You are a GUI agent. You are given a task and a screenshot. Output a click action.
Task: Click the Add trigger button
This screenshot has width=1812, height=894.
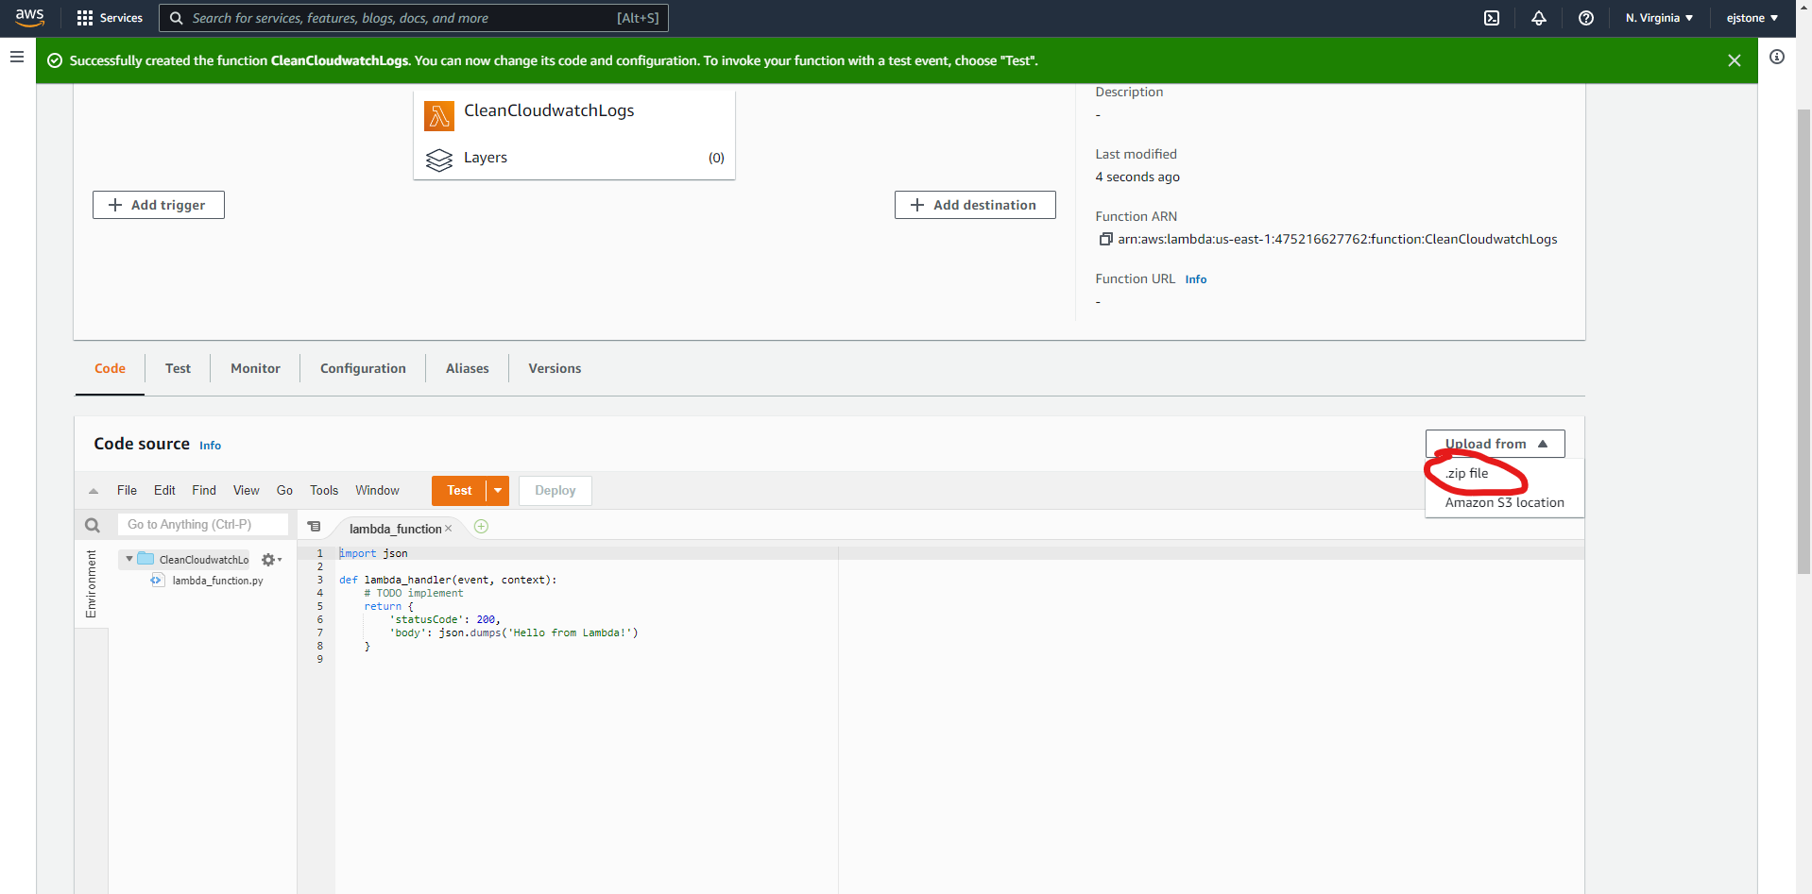point(159,205)
